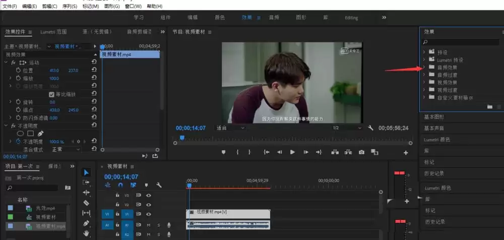Image resolution: width=504 pixels, height=240 pixels.
Task: Click the Export Frame camera icon
Action: pos(361,152)
